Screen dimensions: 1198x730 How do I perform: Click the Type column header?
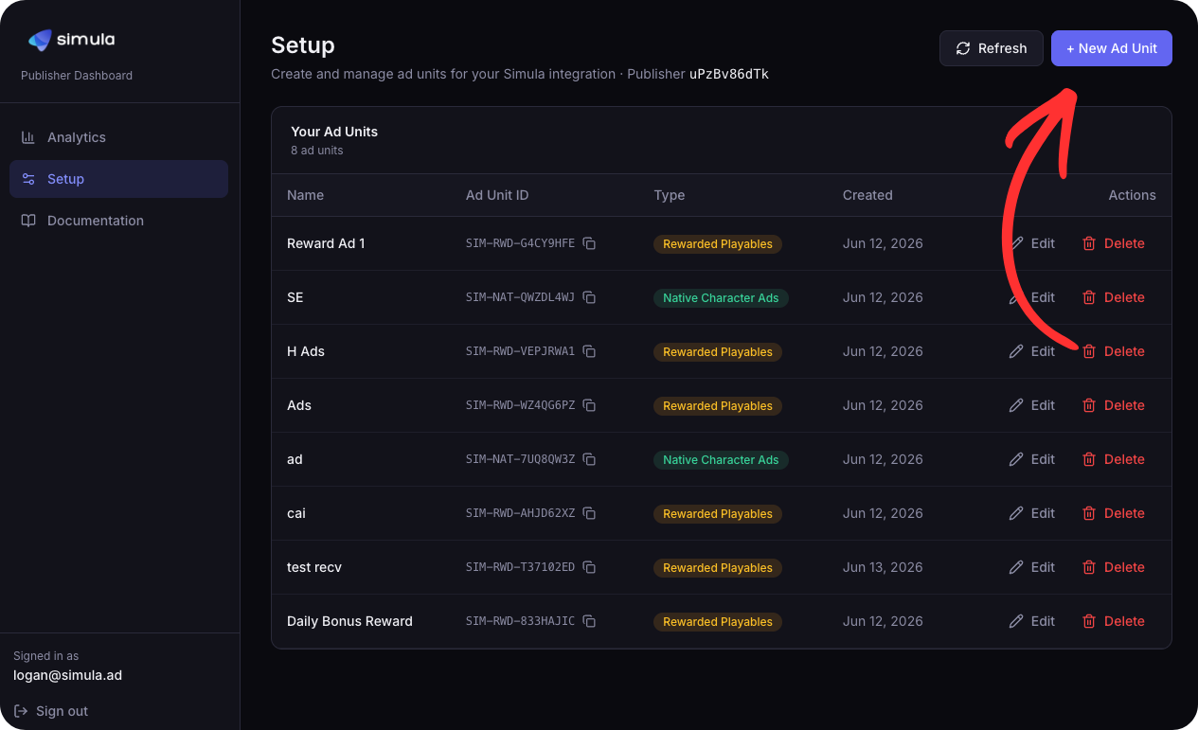669,195
